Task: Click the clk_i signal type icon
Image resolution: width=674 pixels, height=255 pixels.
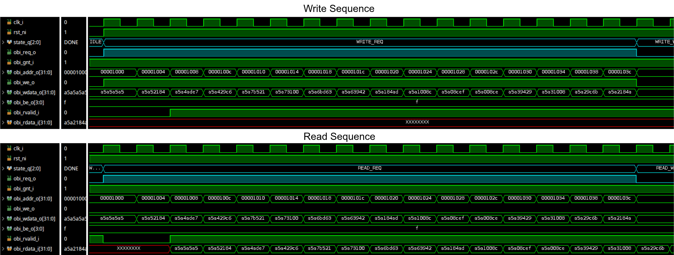Action: click(9, 22)
